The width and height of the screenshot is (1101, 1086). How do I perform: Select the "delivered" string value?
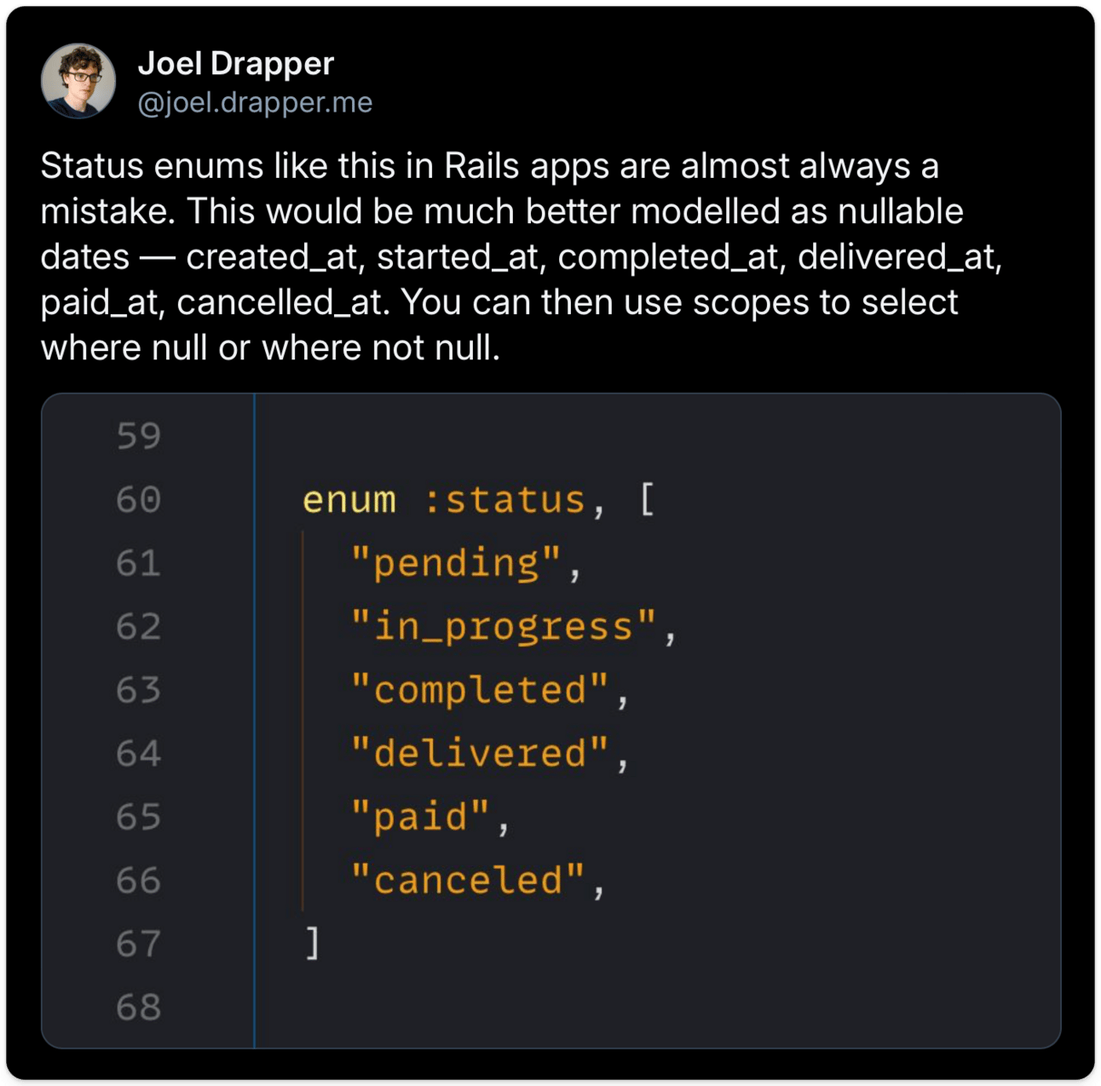[x=481, y=754]
